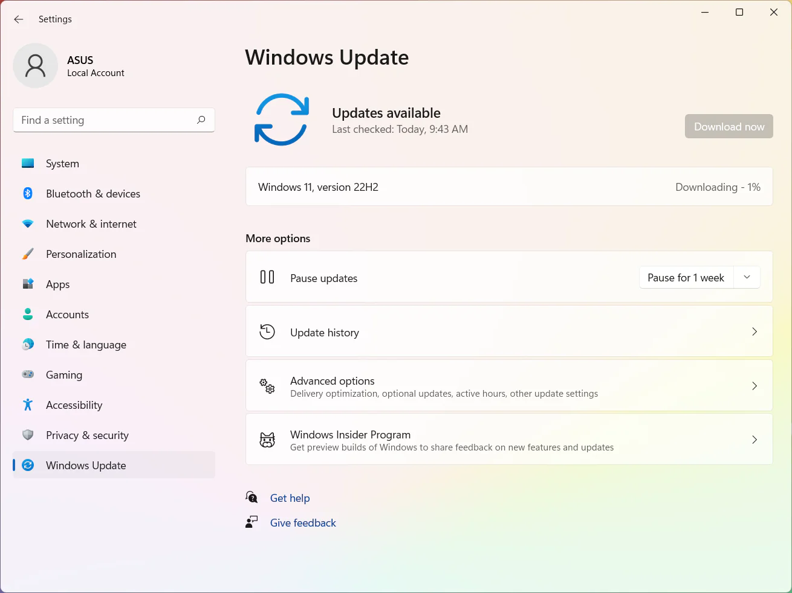Open Network & internet via its Wi-Fi icon

tap(28, 223)
